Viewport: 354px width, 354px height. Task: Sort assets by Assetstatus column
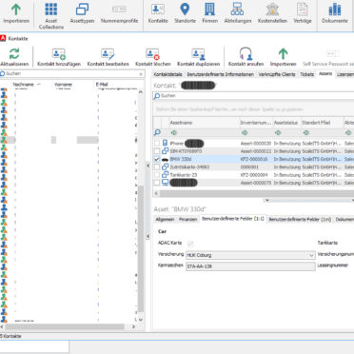coord(286,123)
